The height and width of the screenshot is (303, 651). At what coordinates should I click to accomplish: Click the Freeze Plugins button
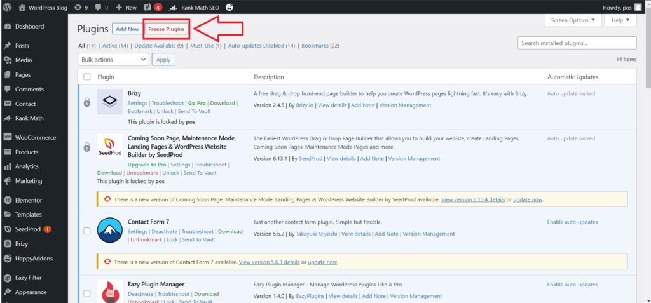pos(166,29)
